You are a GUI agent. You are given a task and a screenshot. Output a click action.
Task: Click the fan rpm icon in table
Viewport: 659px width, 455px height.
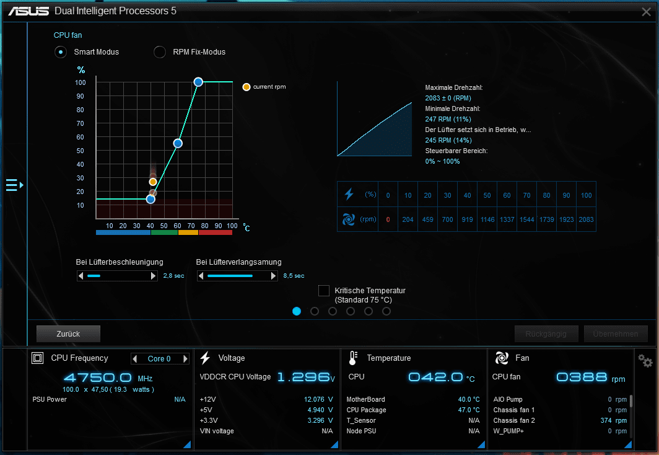(x=349, y=219)
